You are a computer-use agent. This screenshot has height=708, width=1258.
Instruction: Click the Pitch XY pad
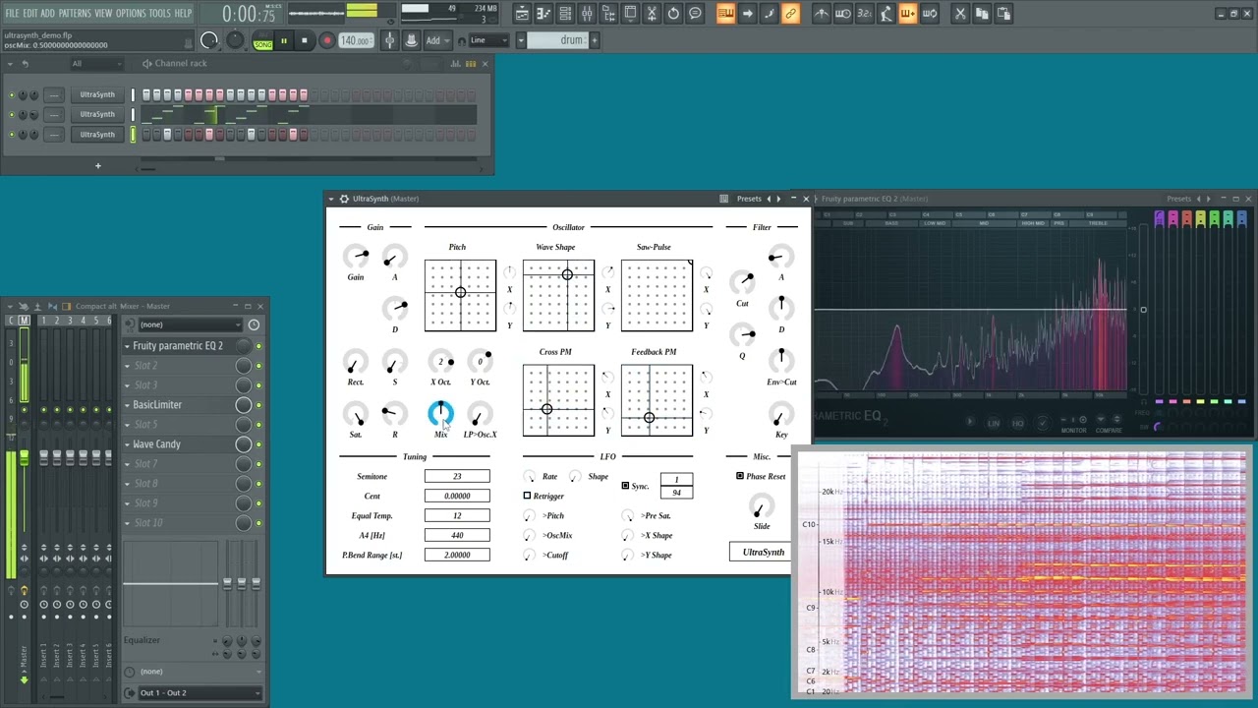(x=460, y=295)
